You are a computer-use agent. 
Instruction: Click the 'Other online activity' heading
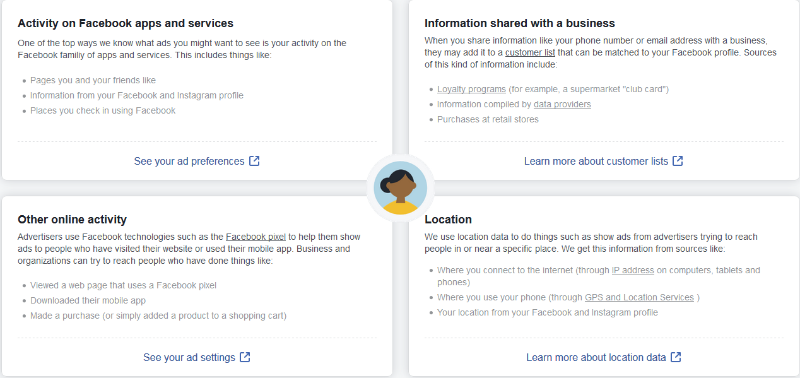(72, 220)
